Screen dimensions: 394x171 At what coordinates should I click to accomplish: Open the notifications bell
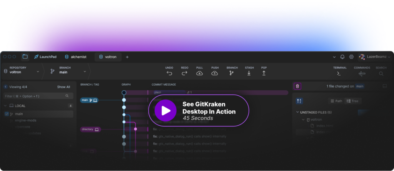[342, 57]
